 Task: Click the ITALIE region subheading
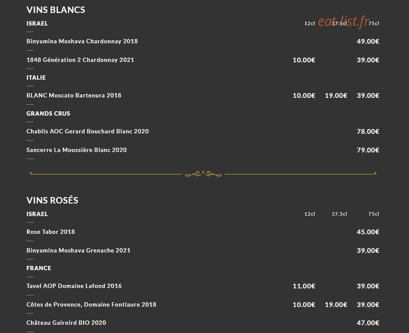point(36,78)
